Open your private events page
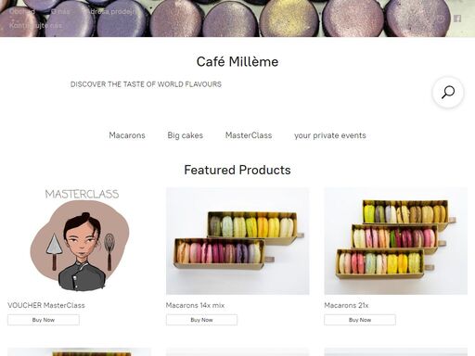 click(x=330, y=135)
